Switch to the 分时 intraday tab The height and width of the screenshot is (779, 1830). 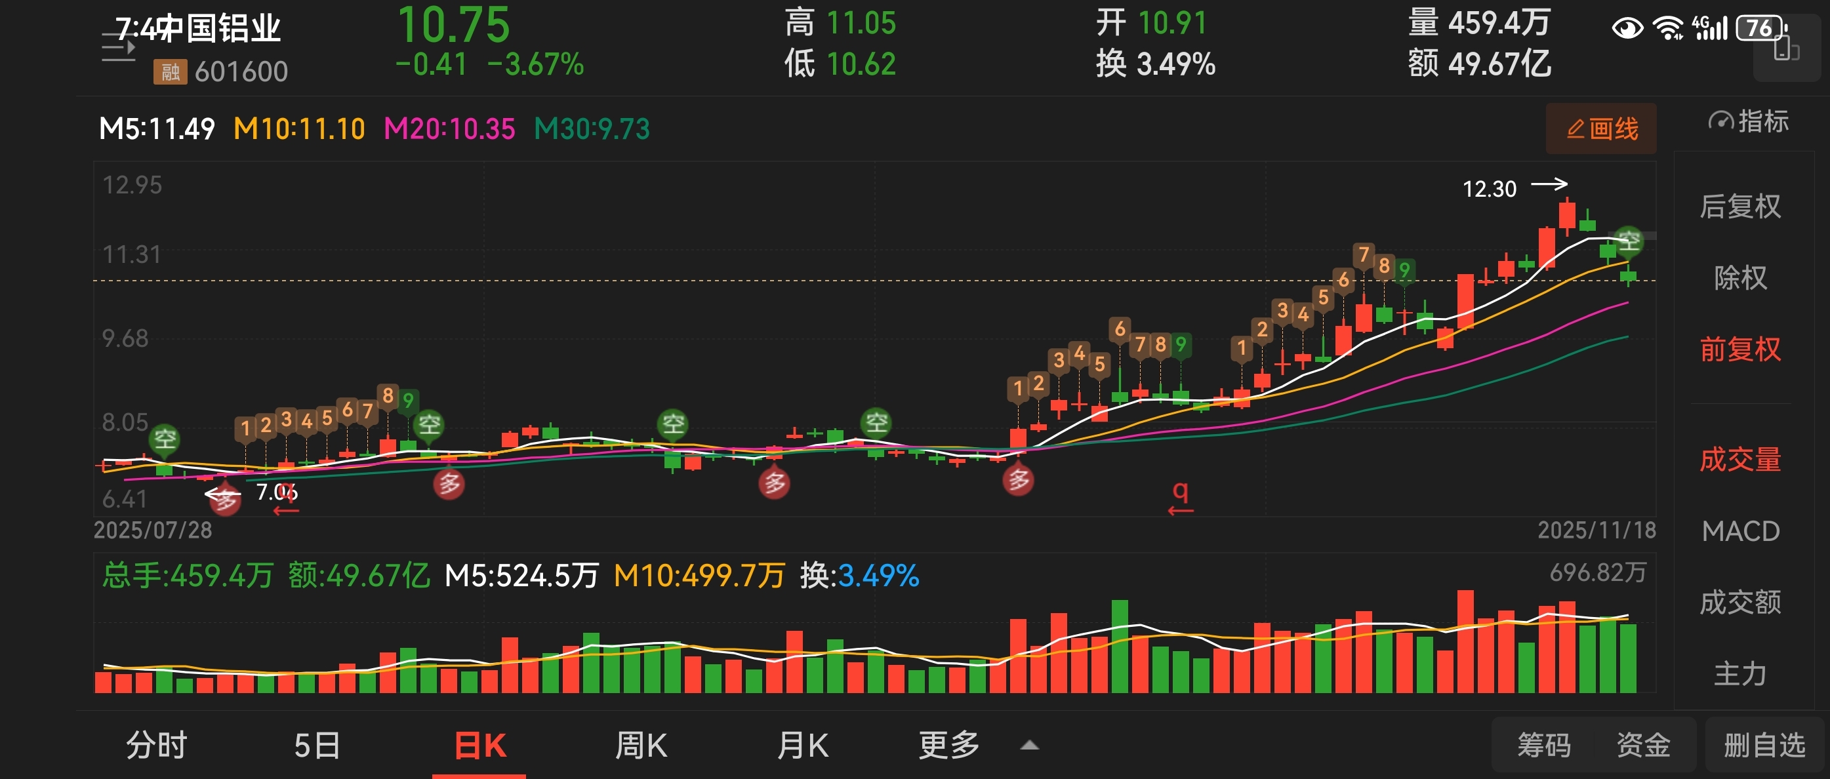[x=156, y=746]
